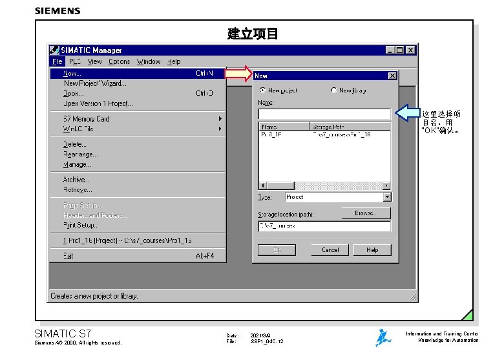This screenshot has width=504, height=349.
Task: Click the horizontal scrollbar thumb in list
Action: [x=280, y=185]
